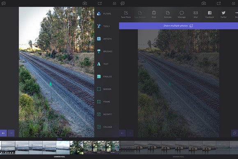Screen dimensions: 238x159
Task: Choose Print in the share bar
Action: [154, 15]
